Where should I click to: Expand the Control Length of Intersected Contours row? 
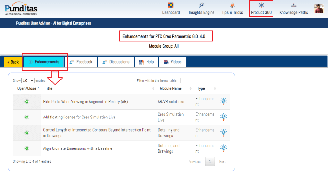(27, 133)
